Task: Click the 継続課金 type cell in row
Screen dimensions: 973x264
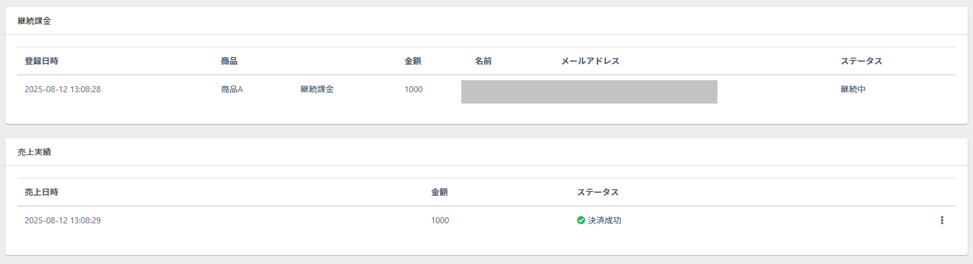Action: 317,89
